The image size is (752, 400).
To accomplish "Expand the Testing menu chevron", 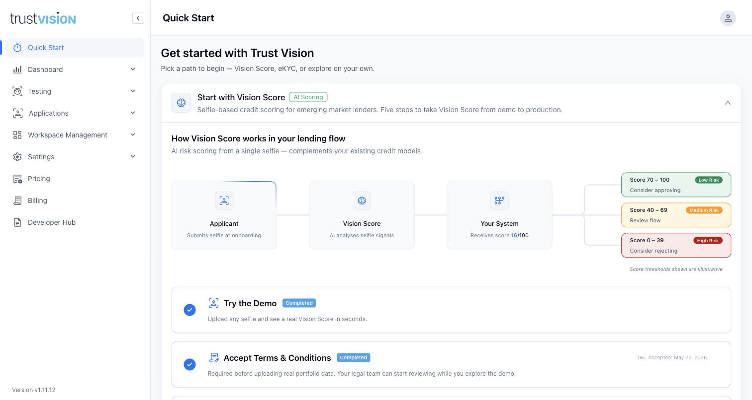I will tap(133, 91).
